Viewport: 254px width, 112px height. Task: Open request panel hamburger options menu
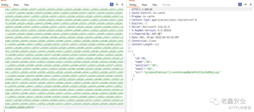(x=122, y=5)
